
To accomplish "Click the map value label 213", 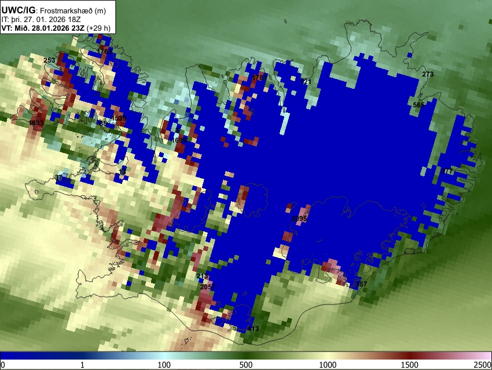I will click(202, 276).
